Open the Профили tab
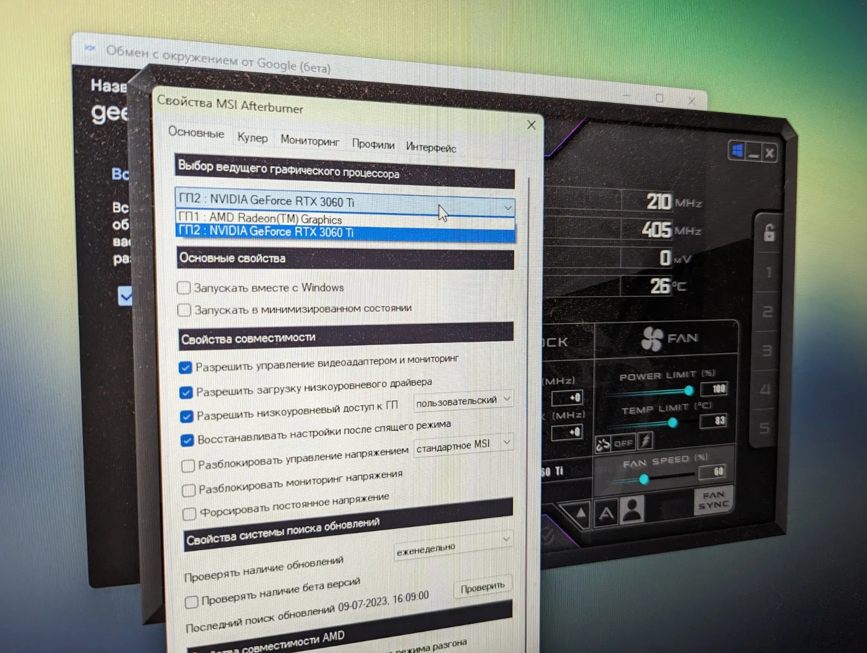This screenshot has height=653, width=867. [x=373, y=144]
